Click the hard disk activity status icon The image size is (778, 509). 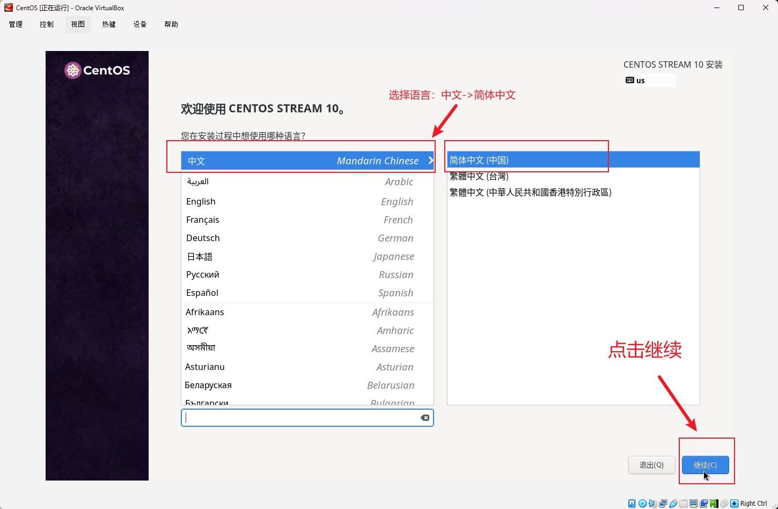(632, 504)
